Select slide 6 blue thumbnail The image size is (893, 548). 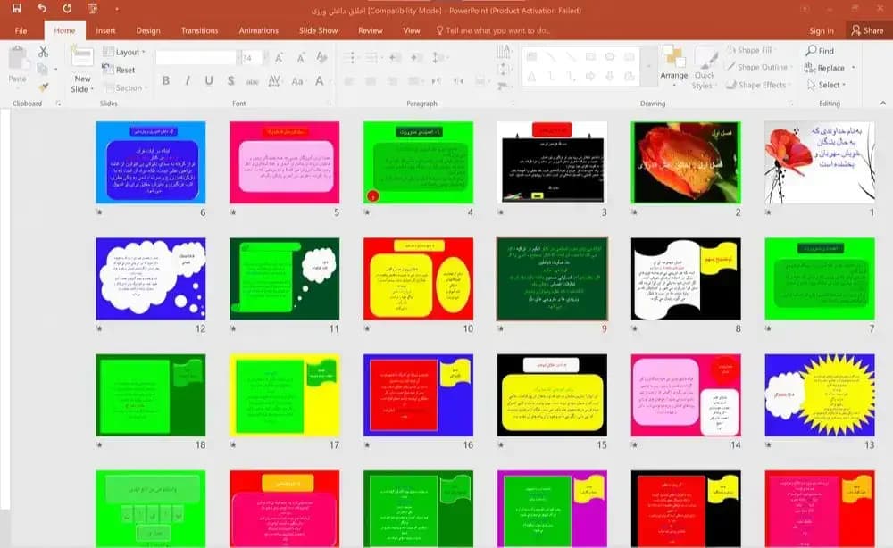[150, 162]
